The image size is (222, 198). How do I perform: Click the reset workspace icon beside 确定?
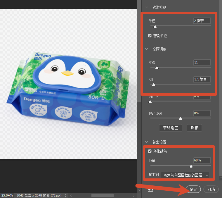click(x=150, y=190)
